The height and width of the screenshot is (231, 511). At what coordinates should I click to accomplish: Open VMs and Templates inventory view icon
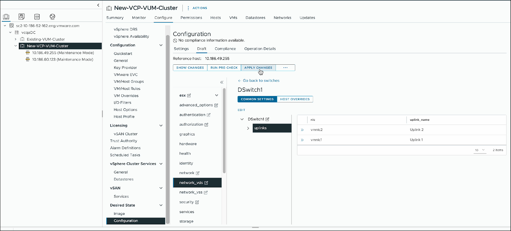pos(21,17)
